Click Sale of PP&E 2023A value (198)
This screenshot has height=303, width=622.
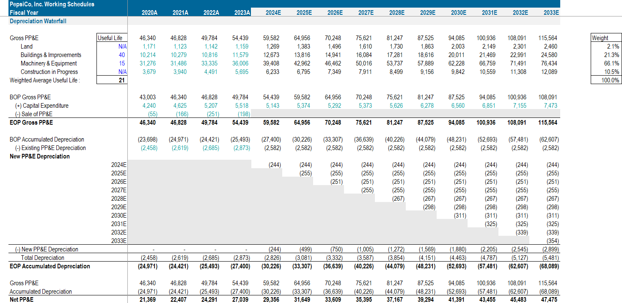[x=243, y=114]
